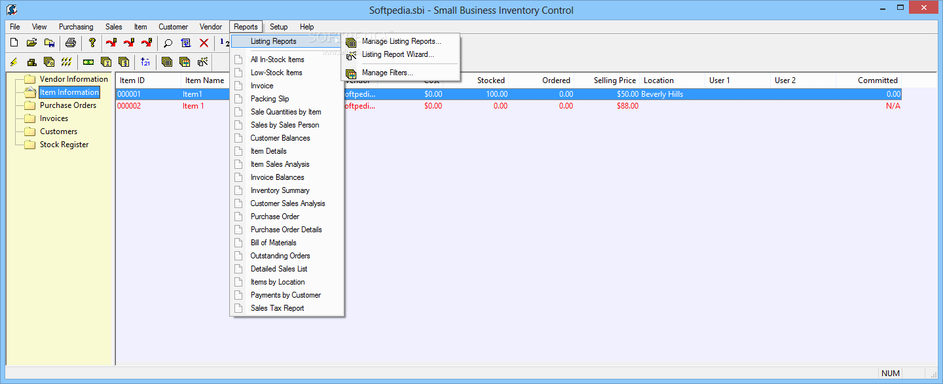
Task: Click the single lightning bolt icon
Action: tap(14, 62)
